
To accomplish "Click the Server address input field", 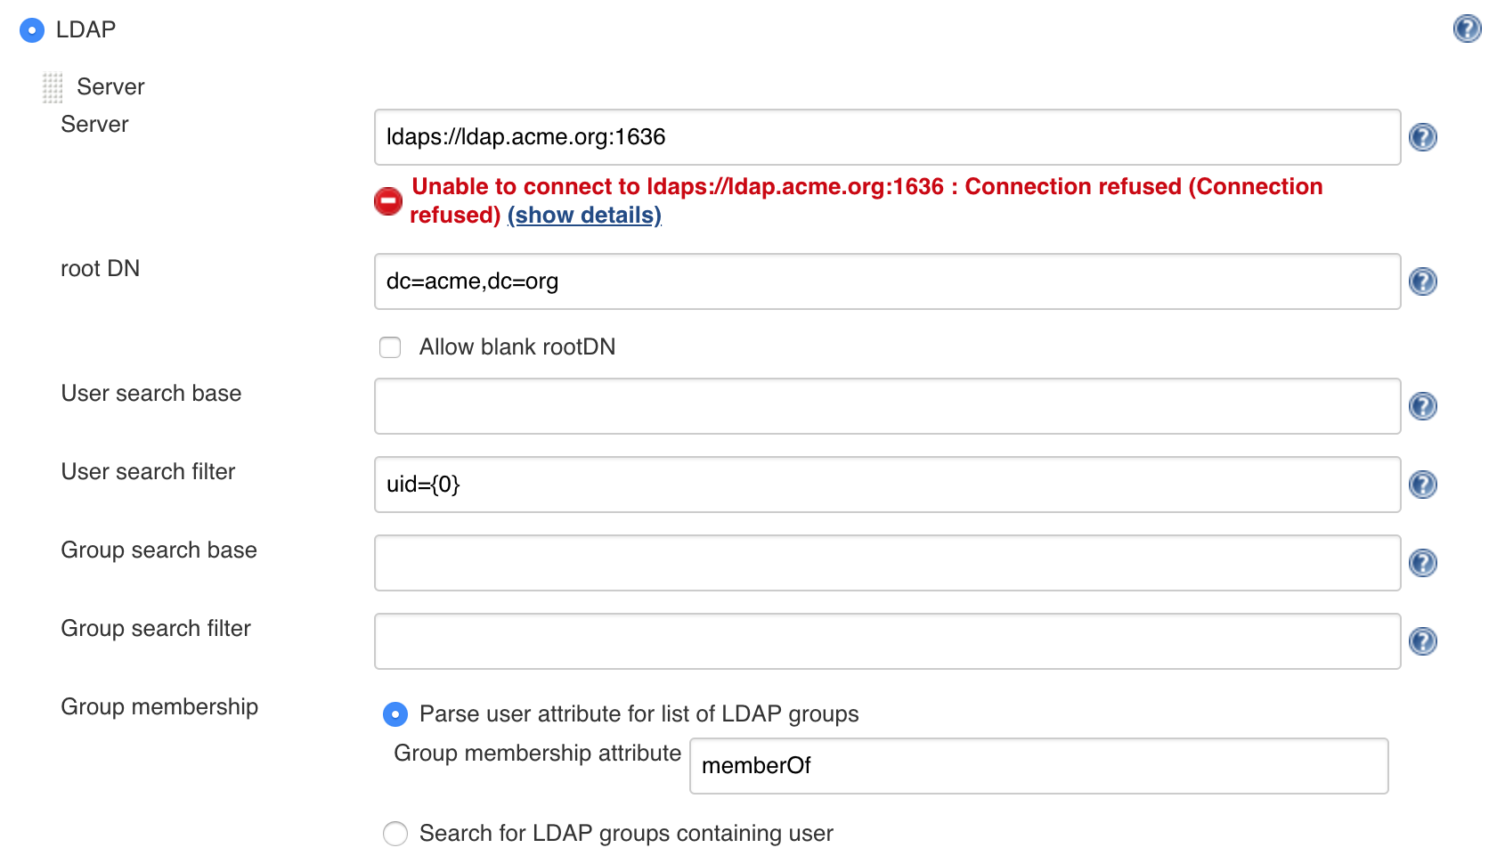I will 888,137.
